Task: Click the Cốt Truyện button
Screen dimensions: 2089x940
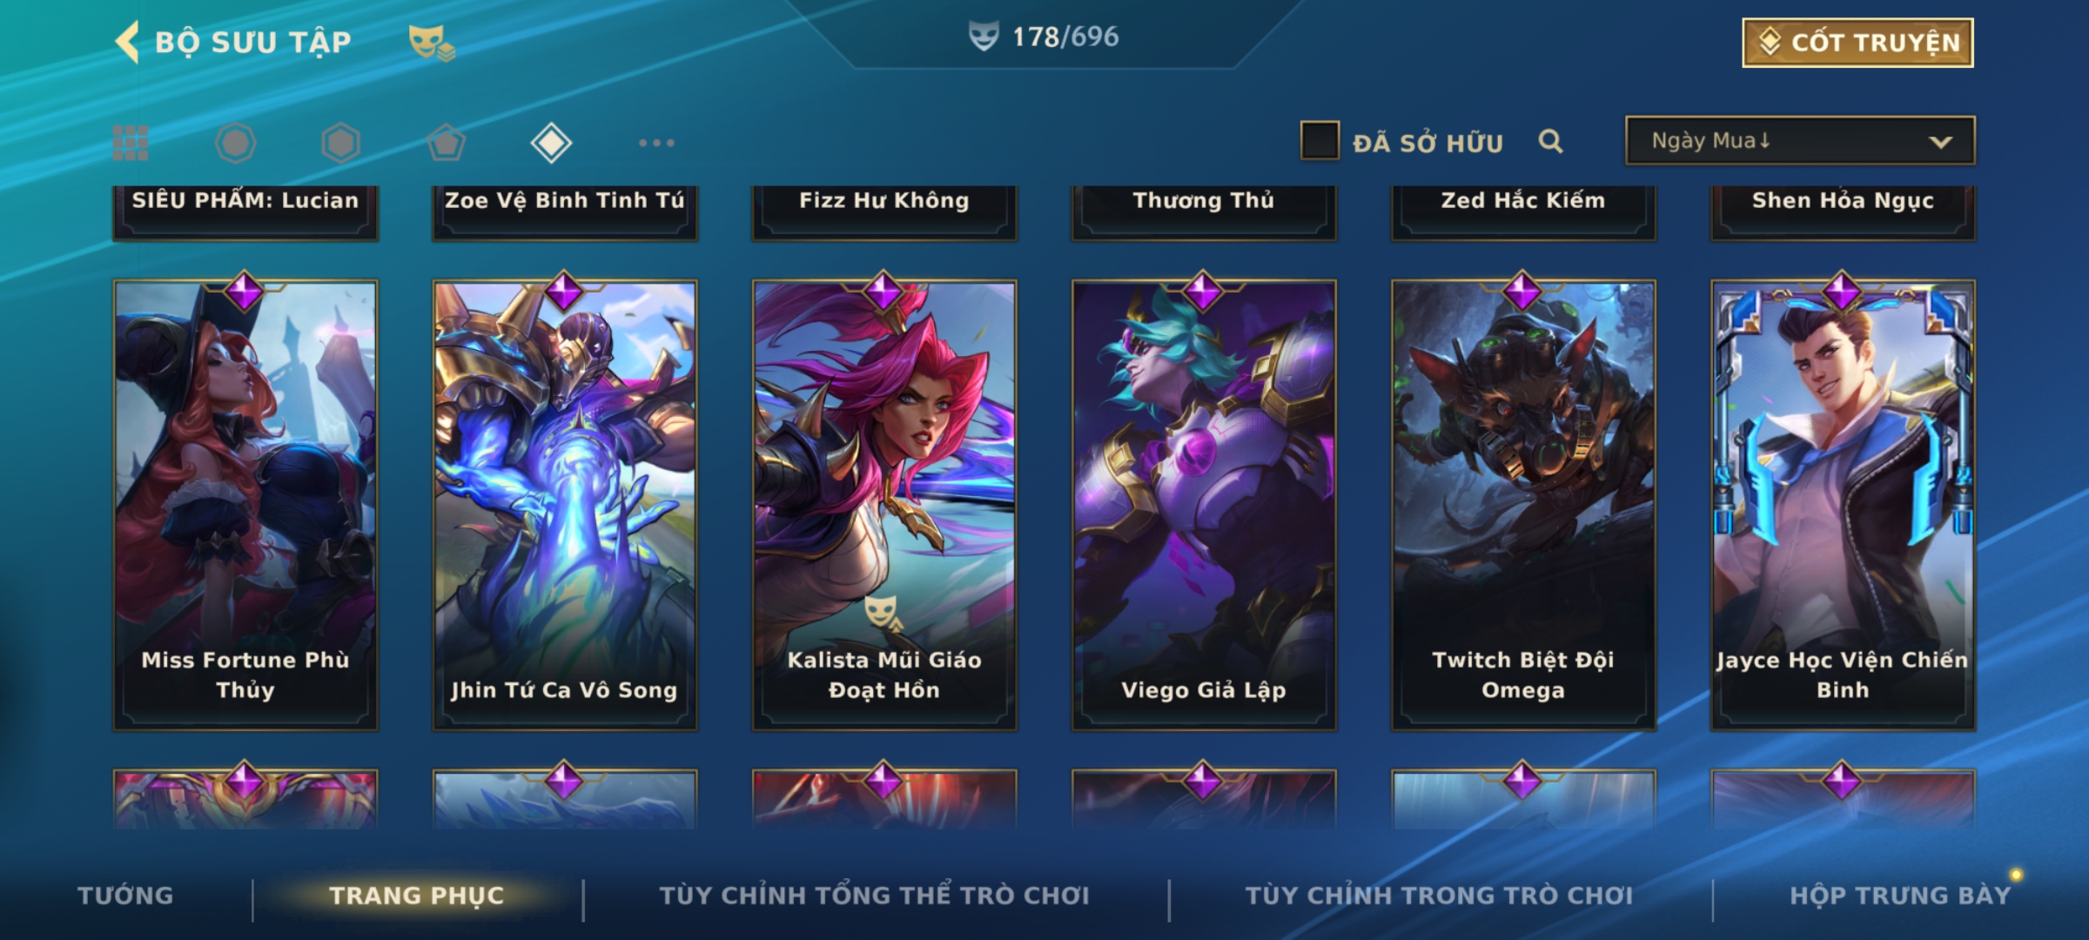Action: [x=1857, y=43]
